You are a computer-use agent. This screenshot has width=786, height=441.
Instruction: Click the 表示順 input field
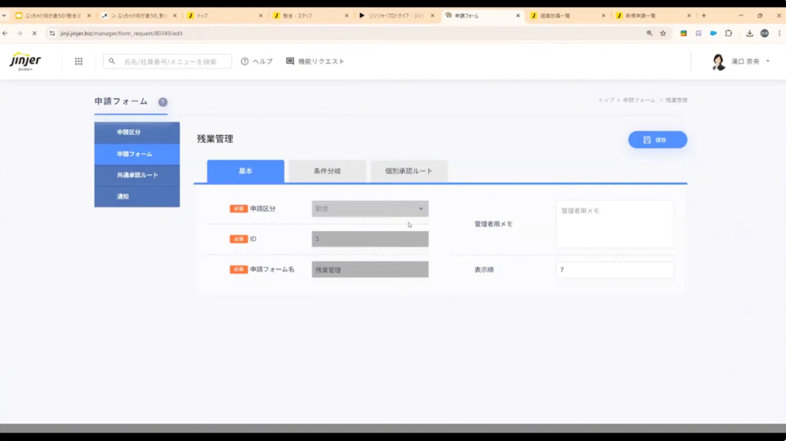(x=614, y=270)
